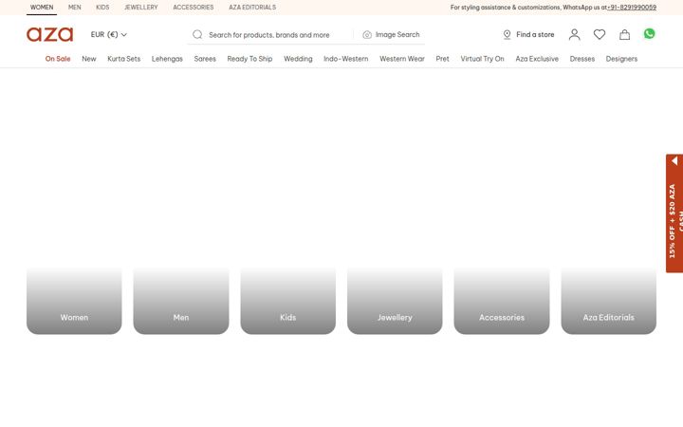The height and width of the screenshot is (427, 683).
Task: Click the Find a store pin icon
Action: (x=507, y=34)
